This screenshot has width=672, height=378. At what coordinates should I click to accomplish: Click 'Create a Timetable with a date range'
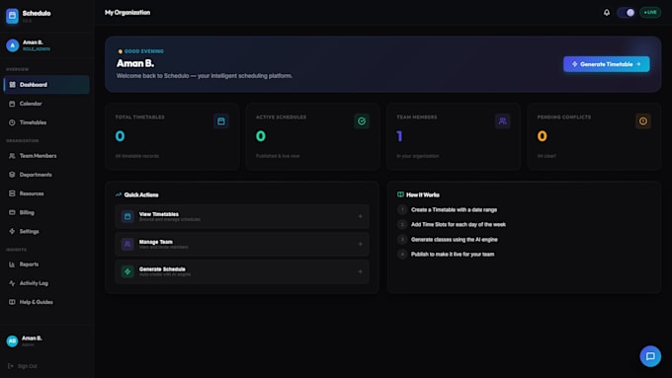pos(454,210)
